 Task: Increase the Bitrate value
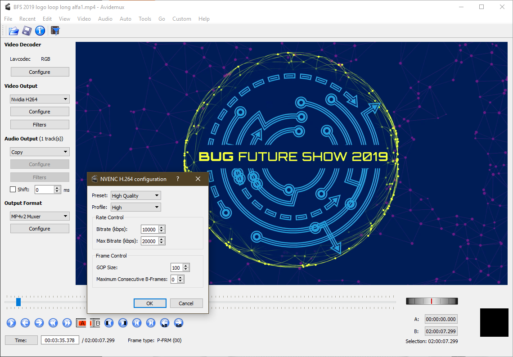162,227
